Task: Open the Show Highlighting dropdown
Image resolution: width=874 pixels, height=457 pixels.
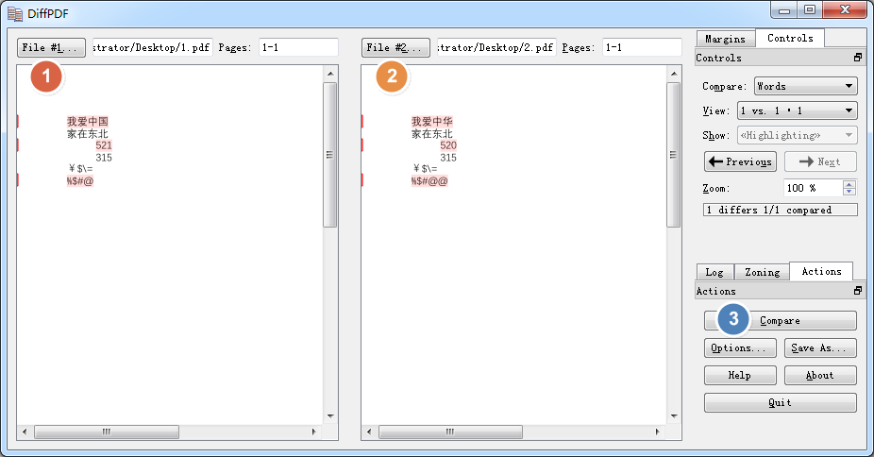Action: coord(798,135)
